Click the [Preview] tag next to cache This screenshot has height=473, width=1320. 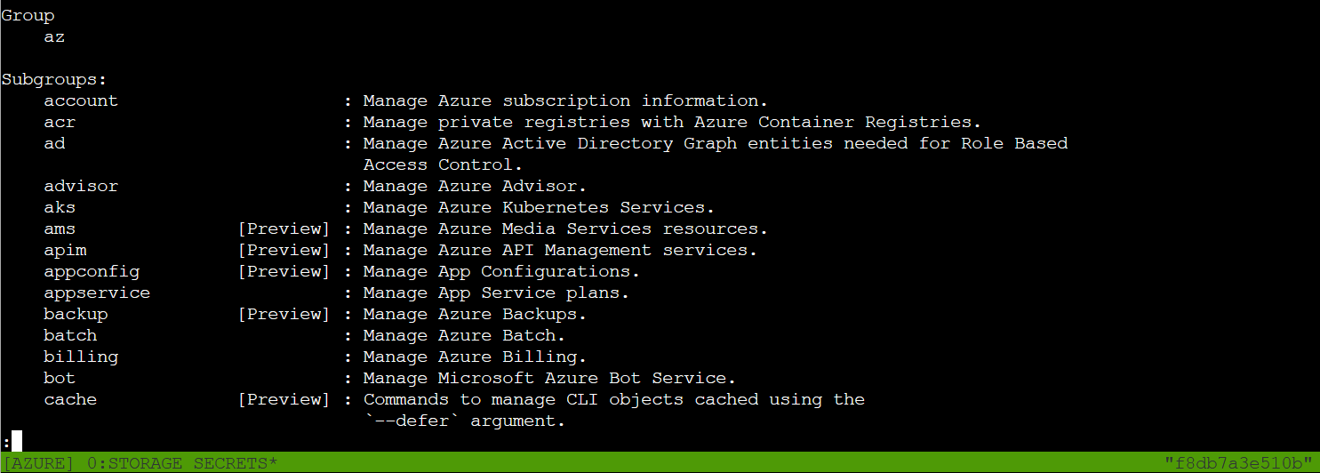(284, 400)
